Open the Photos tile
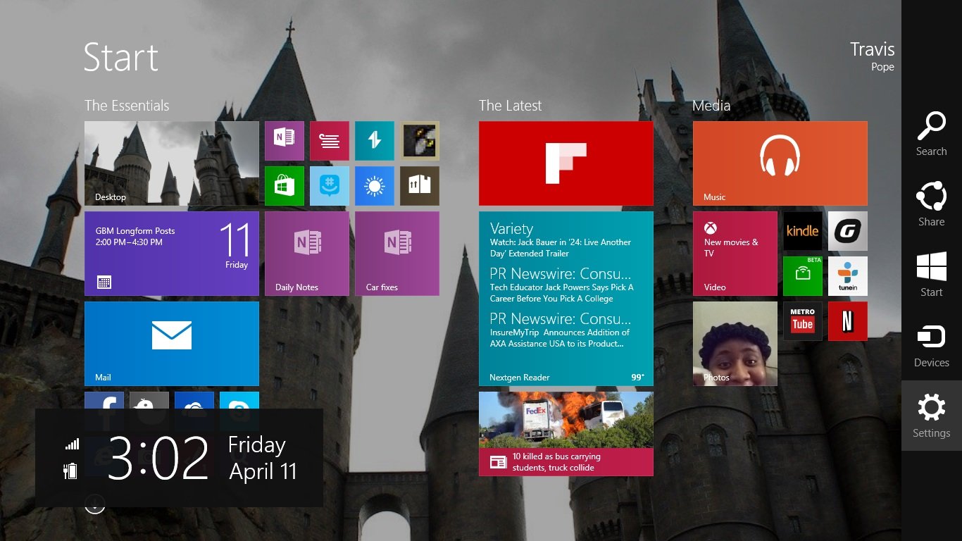Viewport: 962px width, 541px height. point(735,344)
